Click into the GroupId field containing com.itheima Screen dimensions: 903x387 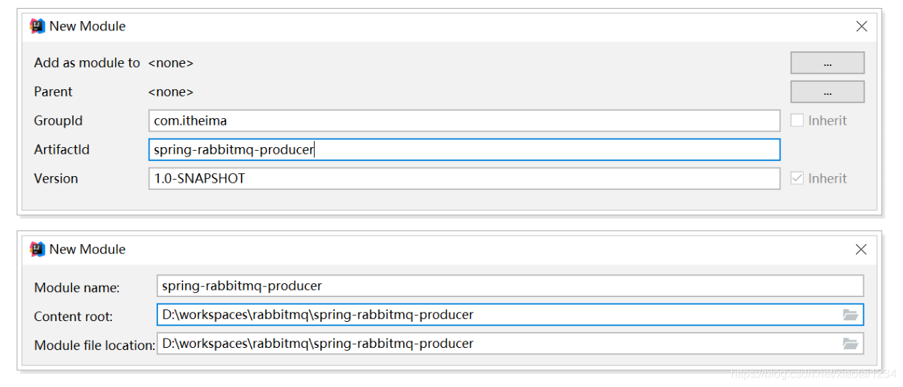pos(464,120)
